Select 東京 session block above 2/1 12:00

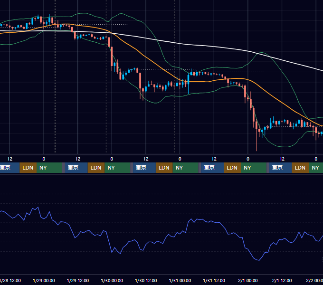(x=280, y=168)
